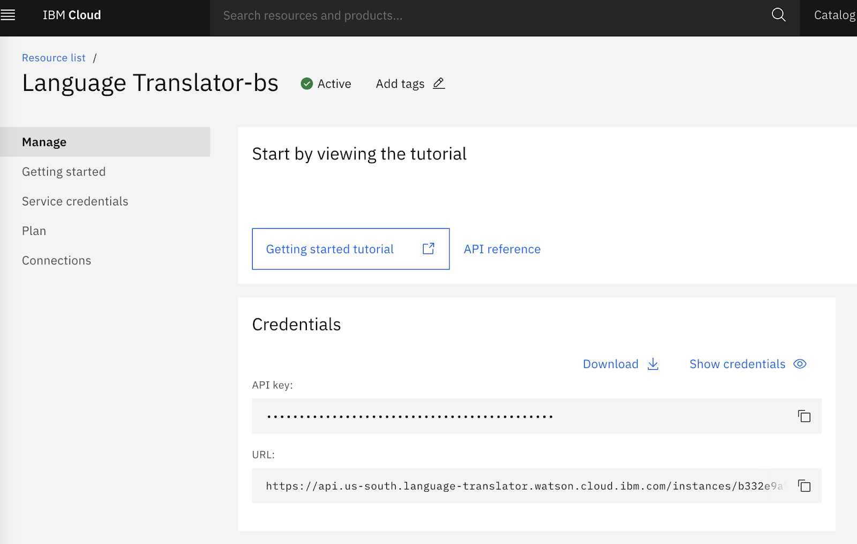Screen dimensions: 857x544
Task: Open the Service credentials section
Action: (75, 201)
